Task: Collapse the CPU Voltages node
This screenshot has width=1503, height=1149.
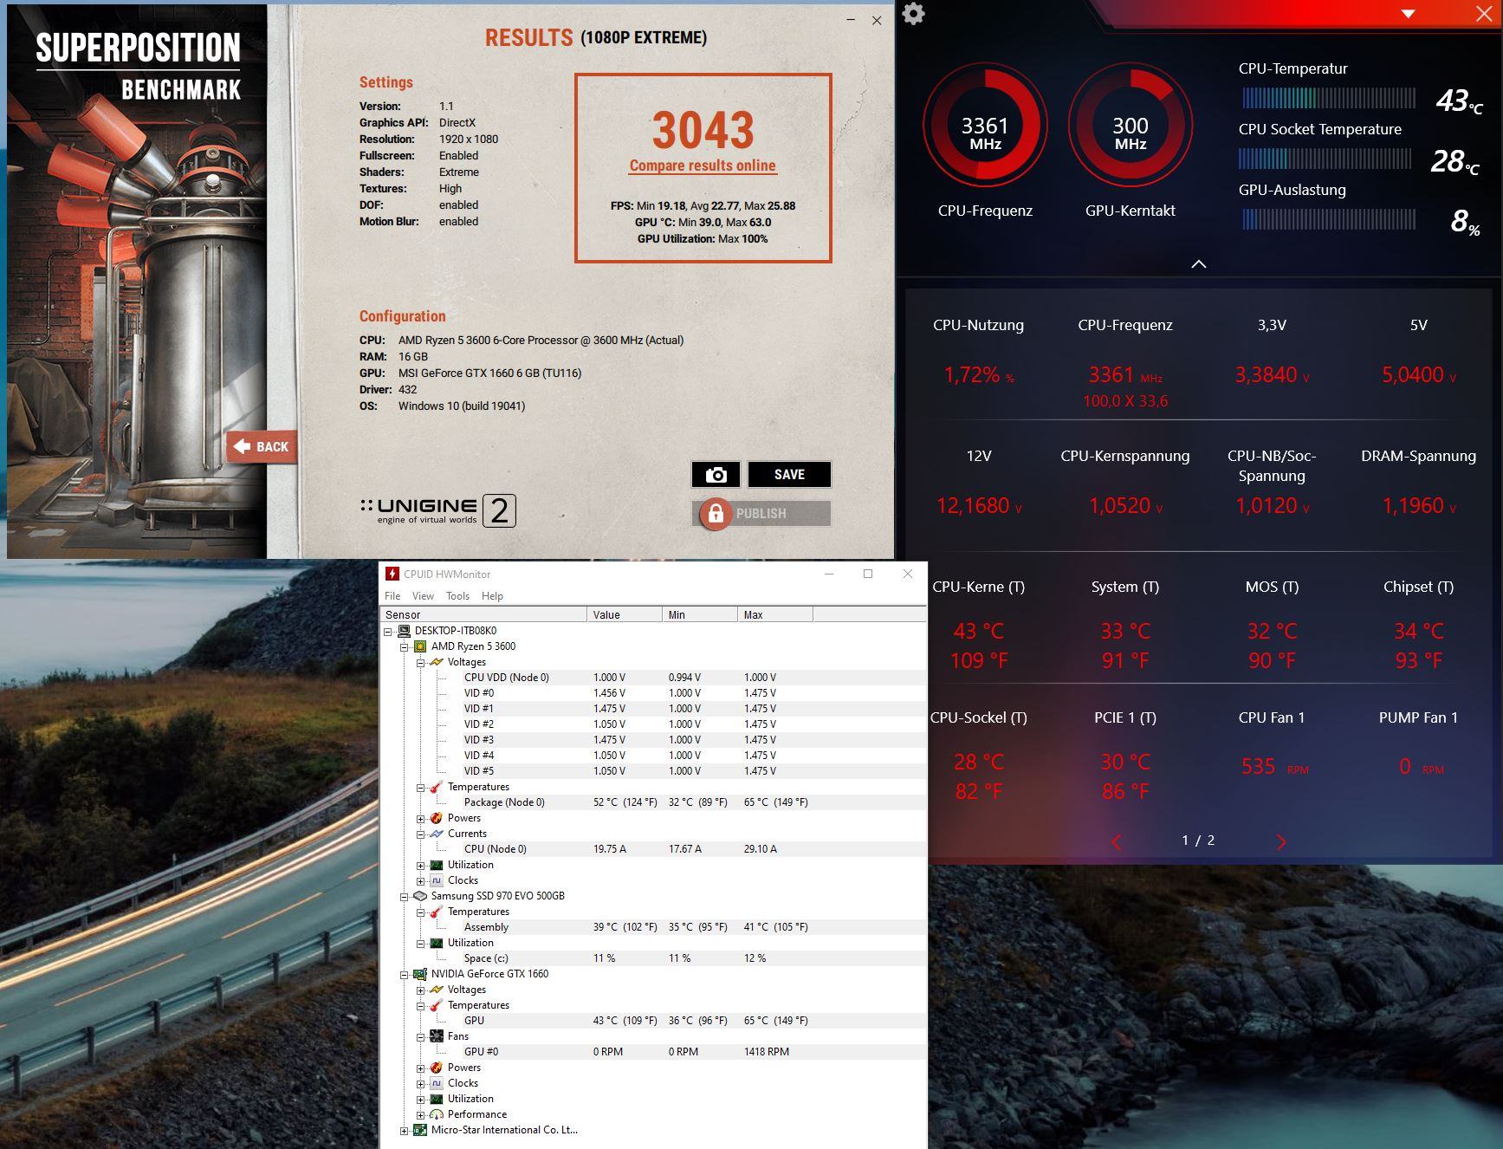Action: [420, 662]
